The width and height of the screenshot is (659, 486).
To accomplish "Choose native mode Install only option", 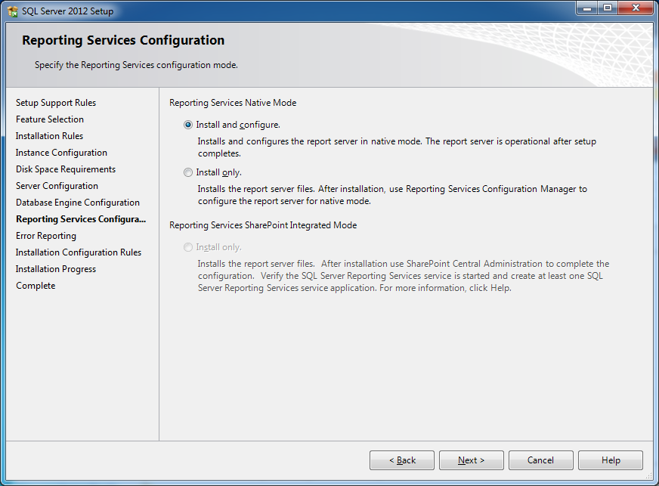I will [x=188, y=172].
